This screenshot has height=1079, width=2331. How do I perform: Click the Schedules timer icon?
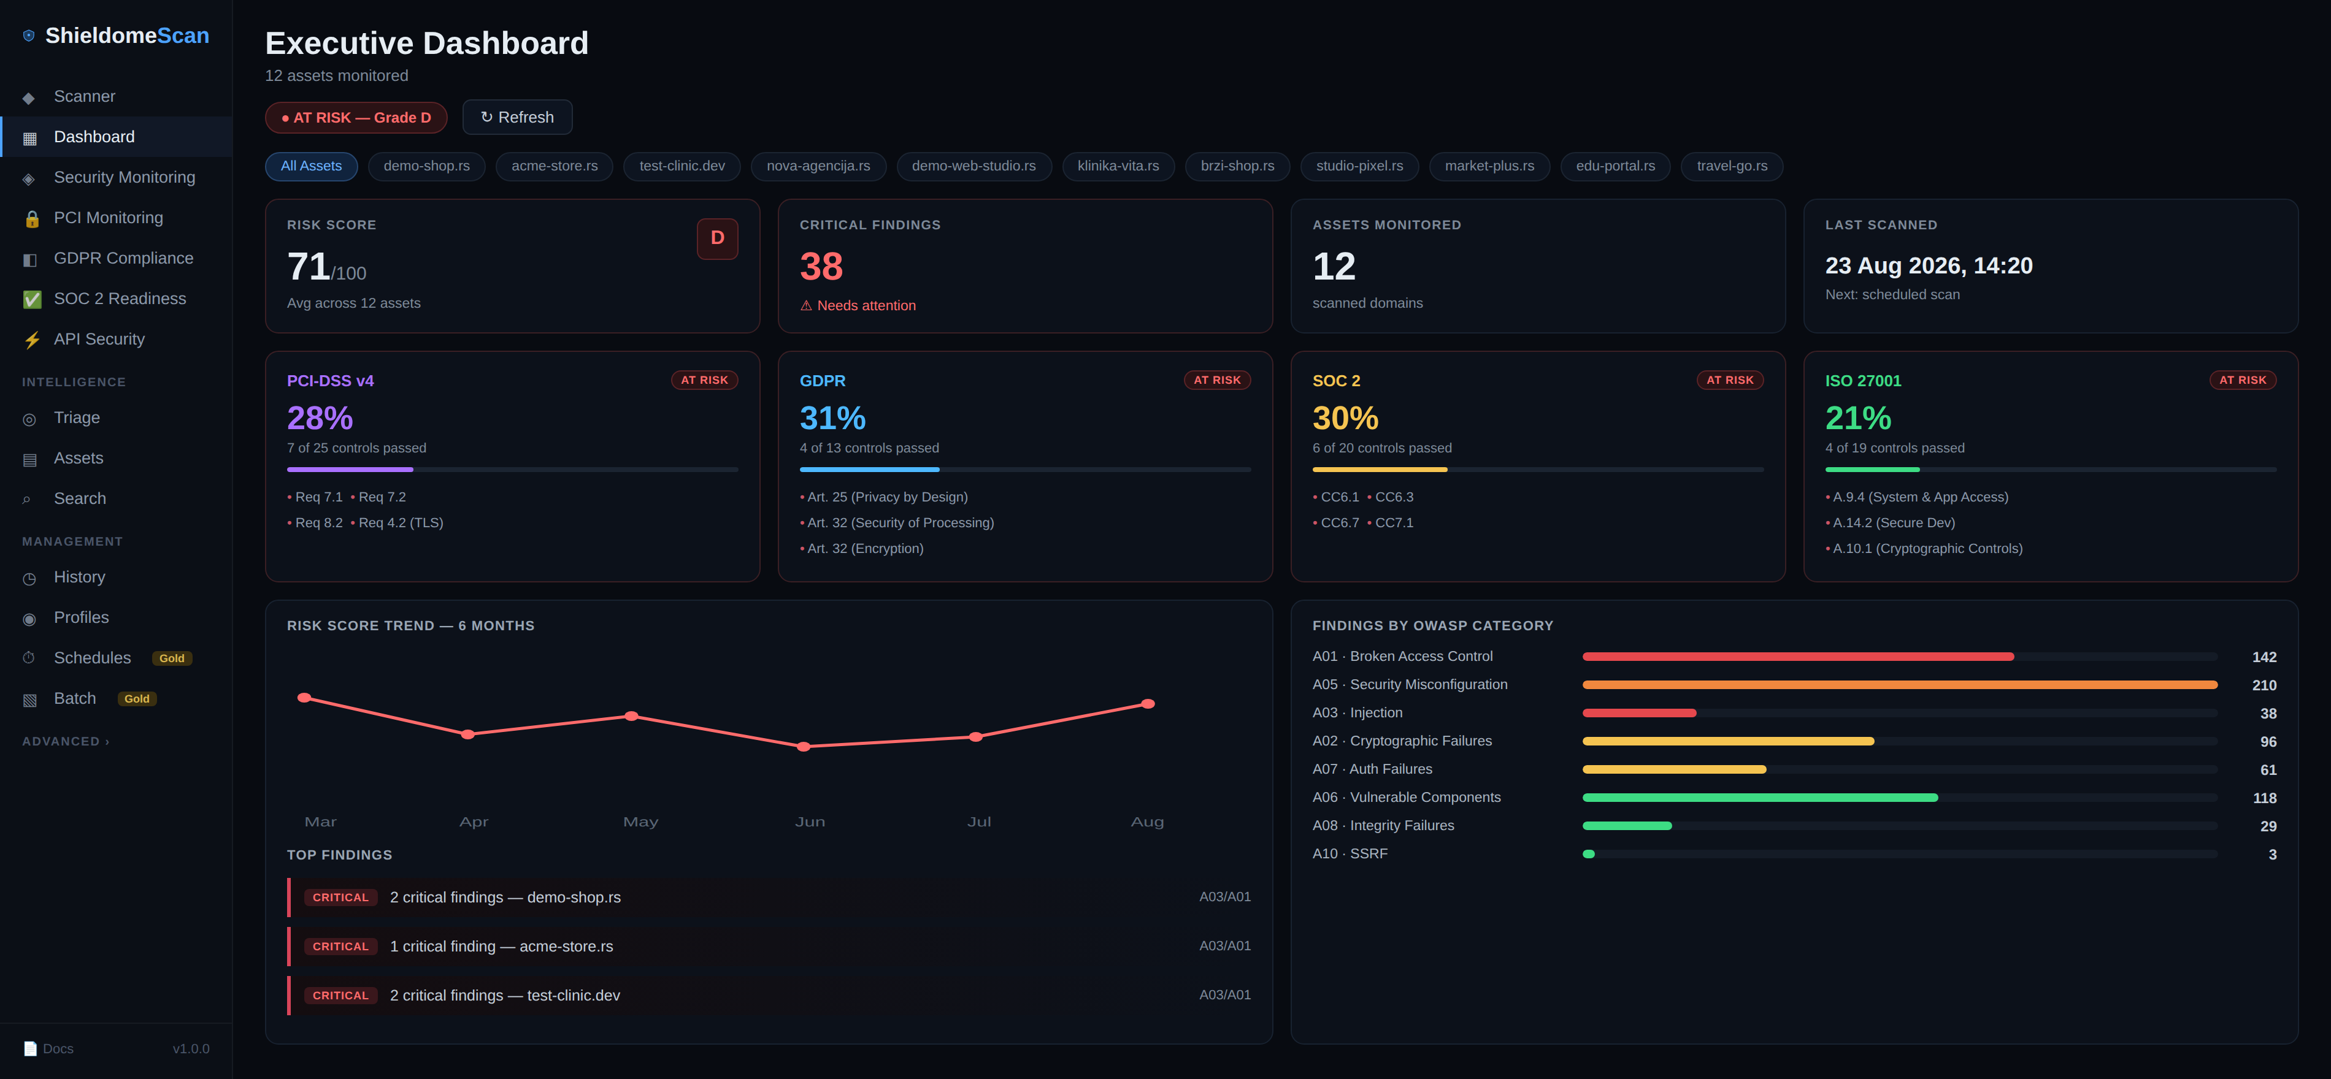pyautogui.click(x=29, y=658)
